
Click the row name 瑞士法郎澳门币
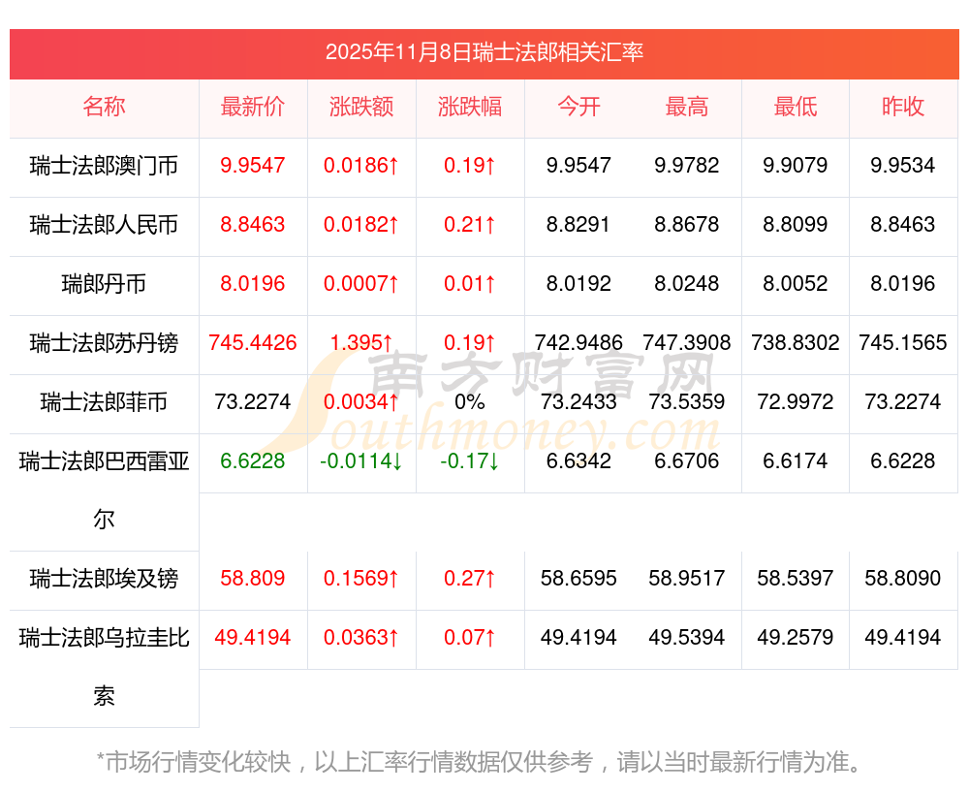[x=104, y=166]
